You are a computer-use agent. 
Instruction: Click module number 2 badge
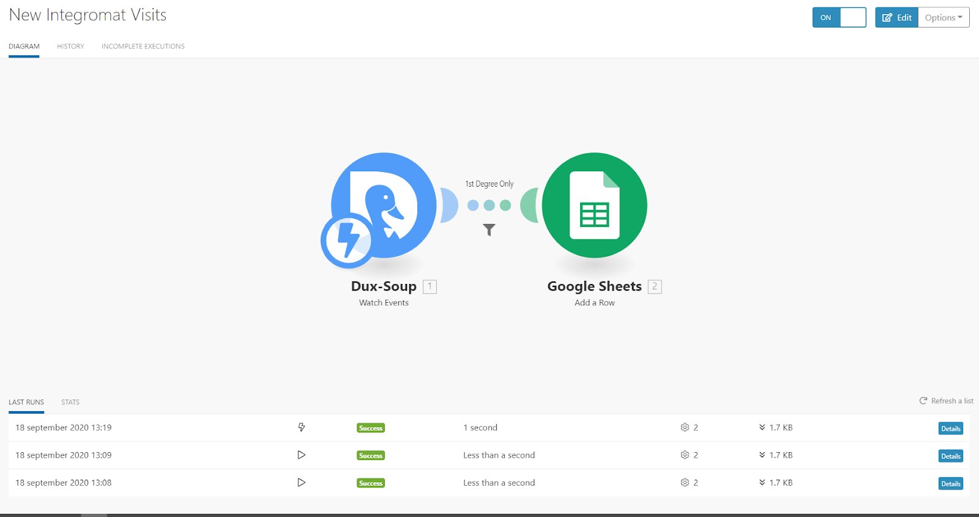tap(655, 286)
